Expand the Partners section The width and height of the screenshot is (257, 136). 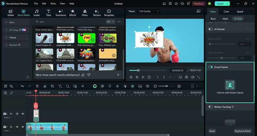coord(16,45)
